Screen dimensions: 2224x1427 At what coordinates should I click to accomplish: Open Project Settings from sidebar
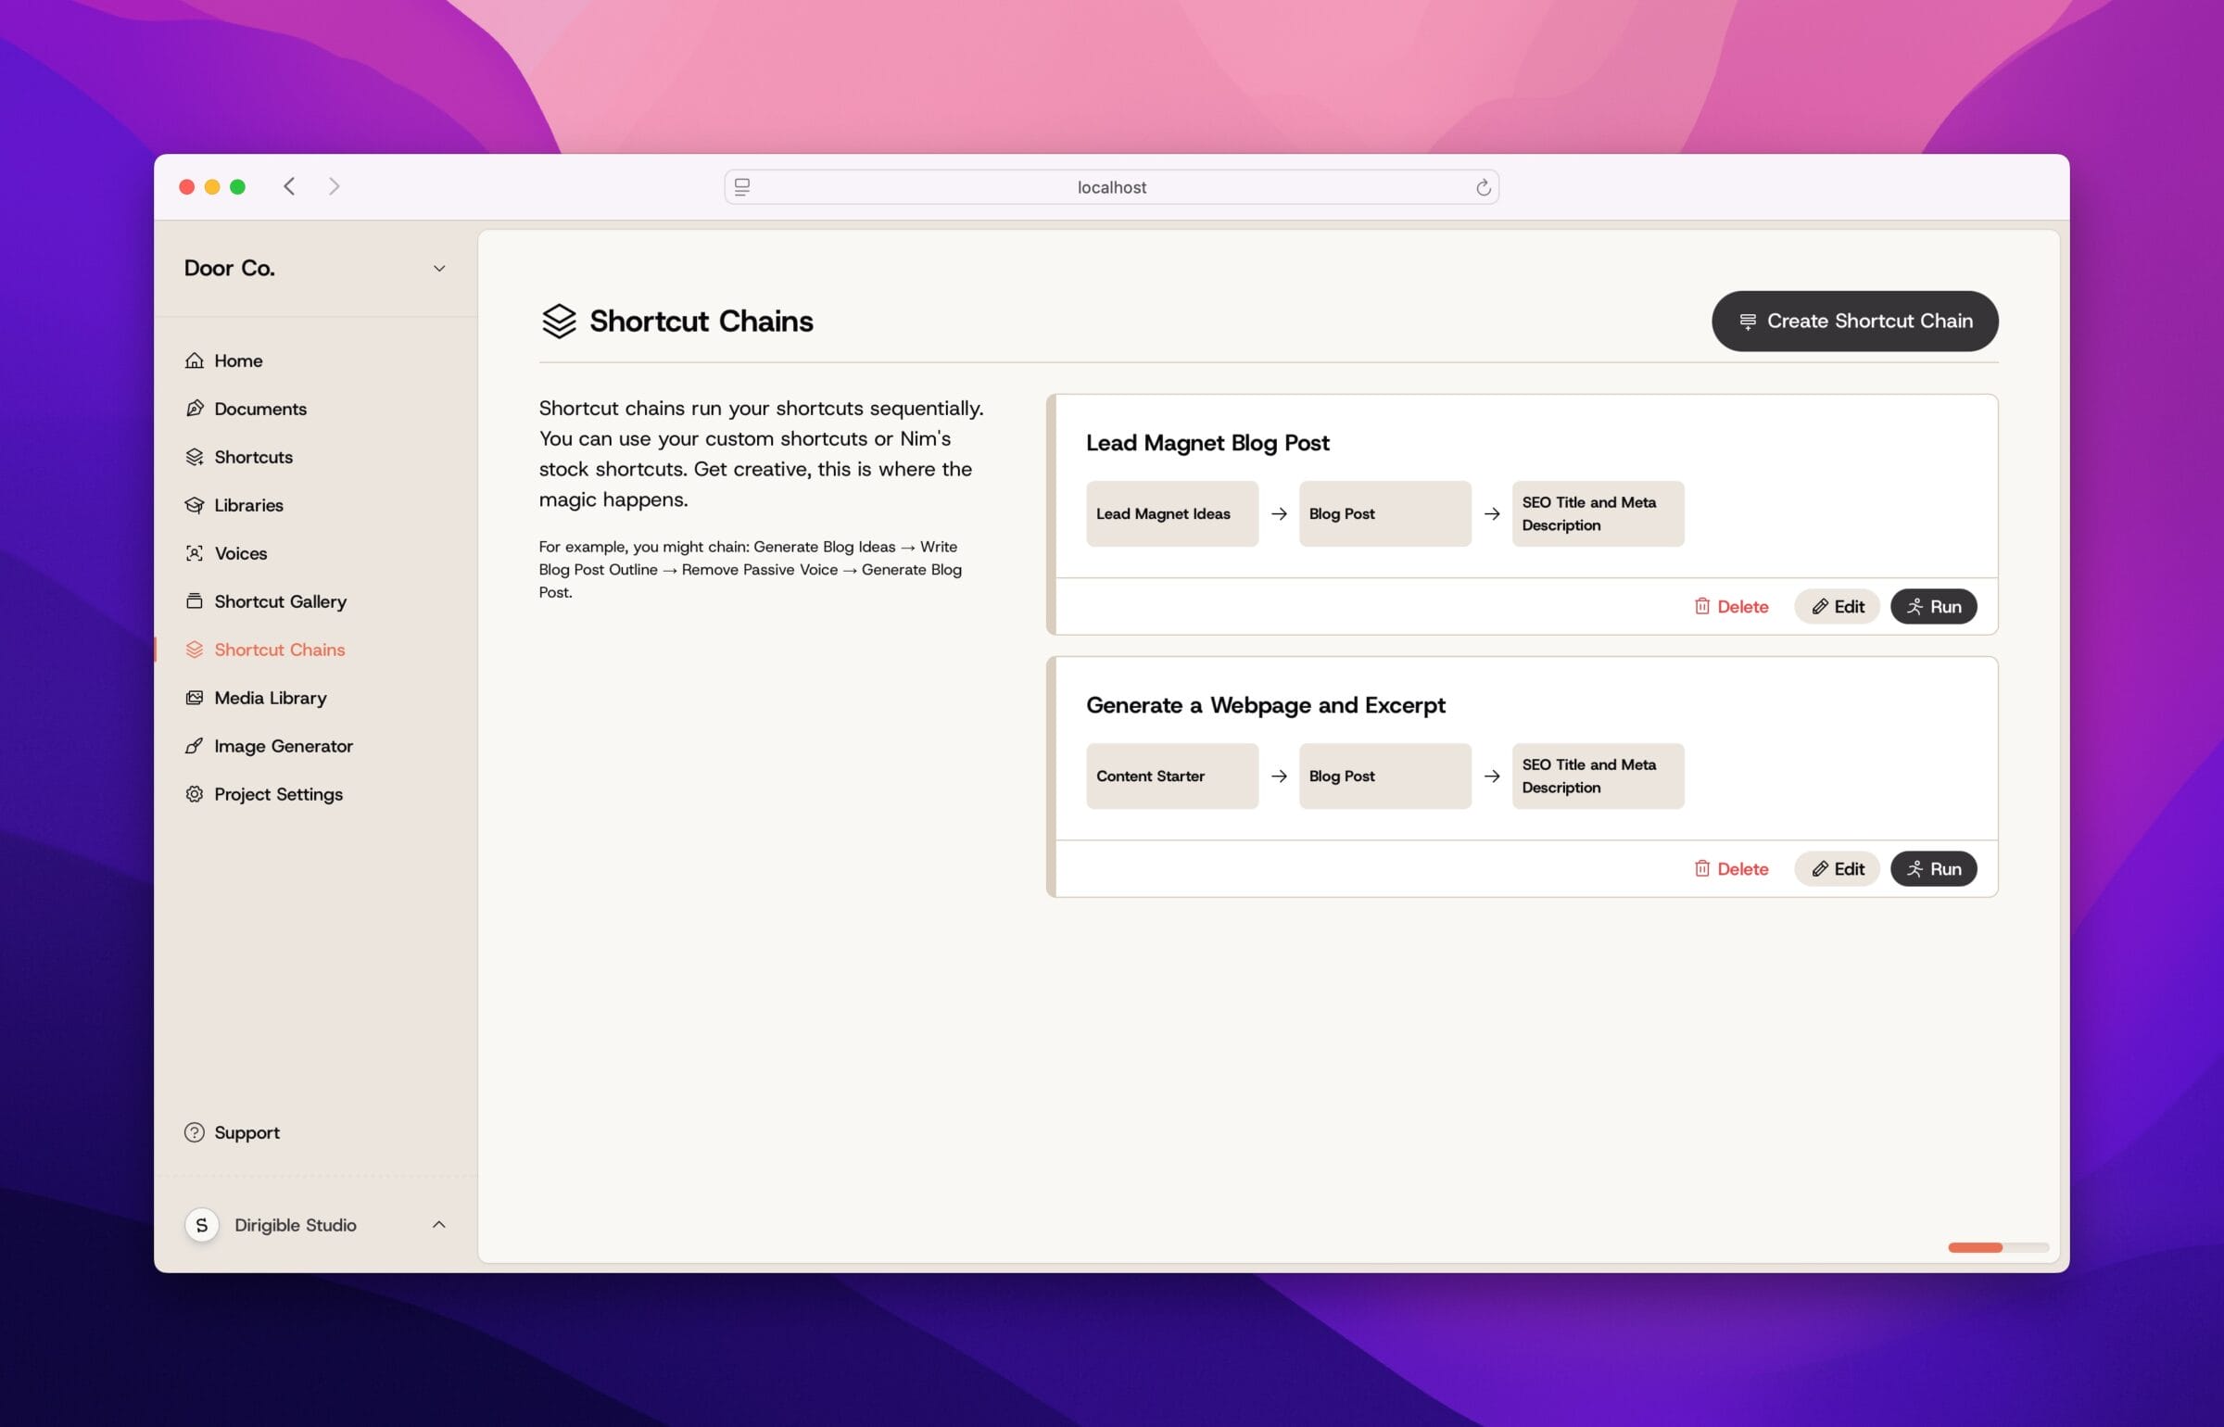tap(277, 793)
